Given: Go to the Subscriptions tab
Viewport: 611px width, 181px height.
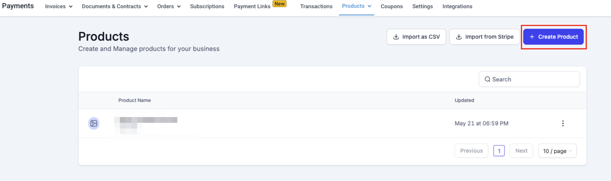Looking at the screenshot, I should tap(207, 6).
